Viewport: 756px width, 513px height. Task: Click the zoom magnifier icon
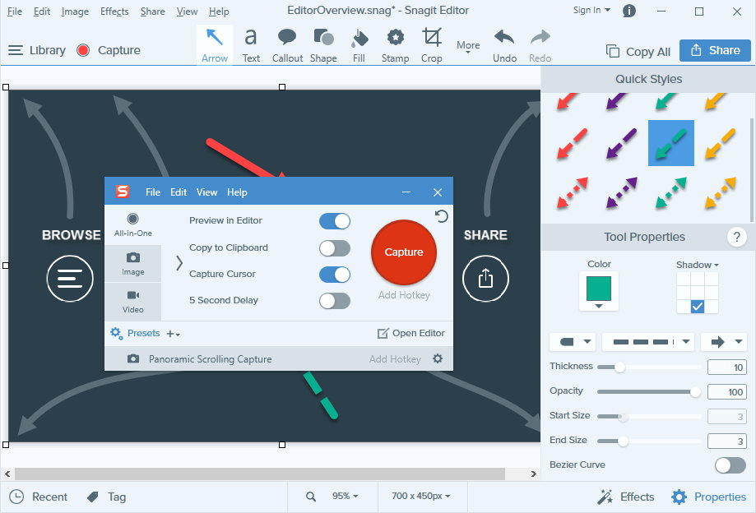(311, 496)
